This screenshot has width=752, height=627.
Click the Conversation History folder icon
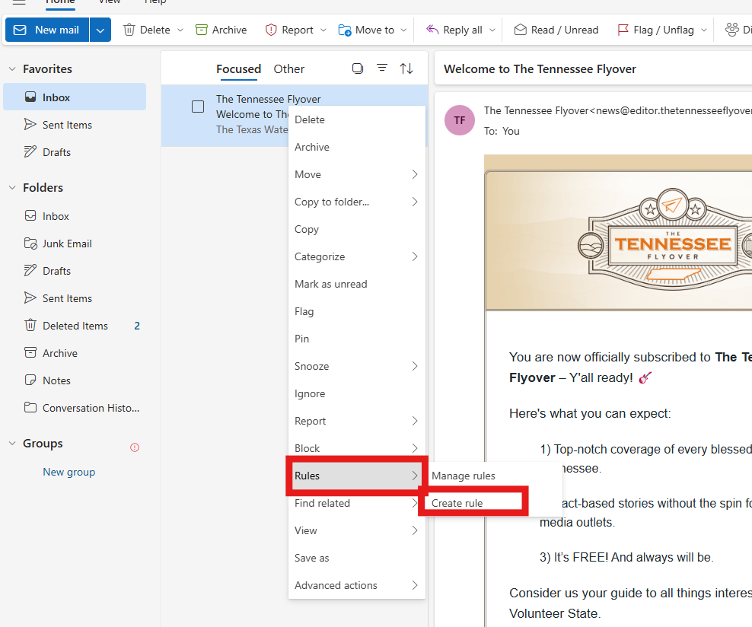(x=30, y=407)
